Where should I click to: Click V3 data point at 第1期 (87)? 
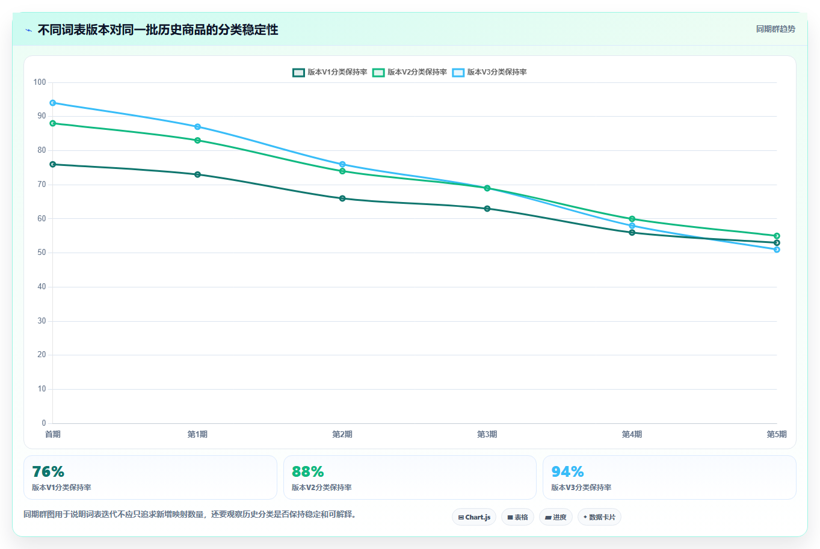pos(197,127)
